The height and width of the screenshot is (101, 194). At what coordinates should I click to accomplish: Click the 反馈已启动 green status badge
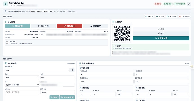[168, 4]
